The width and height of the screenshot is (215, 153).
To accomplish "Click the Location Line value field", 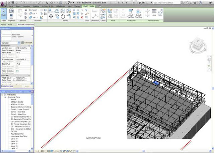I will point(23,48).
